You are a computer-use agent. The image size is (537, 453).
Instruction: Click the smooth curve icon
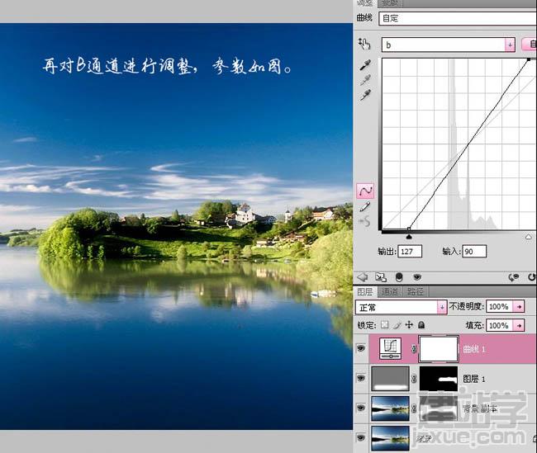[x=364, y=222]
